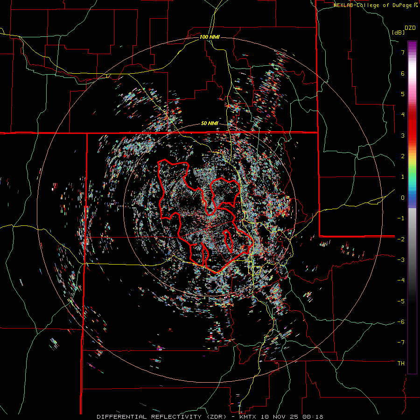This screenshot has height=420, width=420.
Task: Click the NEXLAB-College of DuPage label
Action: pyautogui.click(x=376, y=5)
